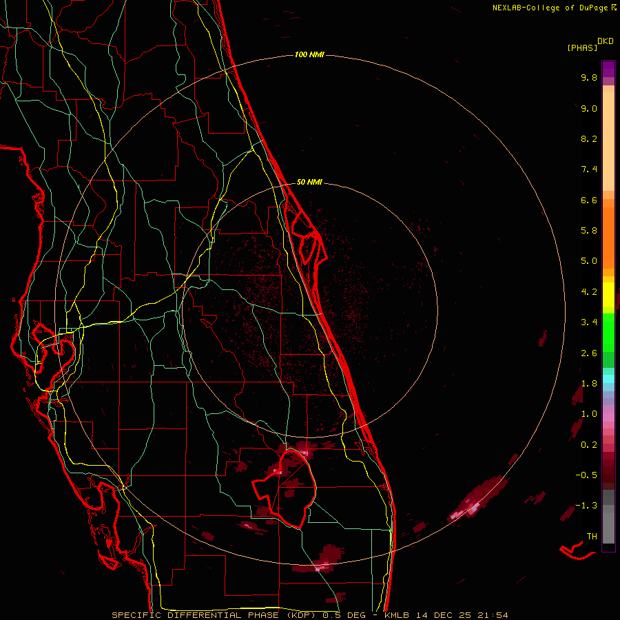Click the 0.2 value on the color scale
The height and width of the screenshot is (620, 620).
coord(589,445)
